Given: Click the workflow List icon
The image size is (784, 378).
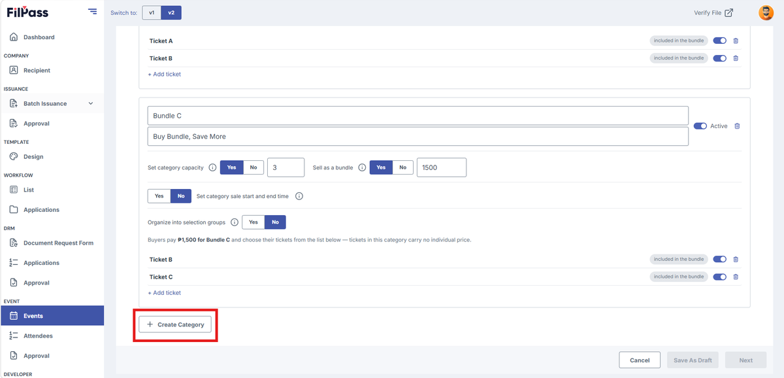Looking at the screenshot, I should [x=14, y=190].
